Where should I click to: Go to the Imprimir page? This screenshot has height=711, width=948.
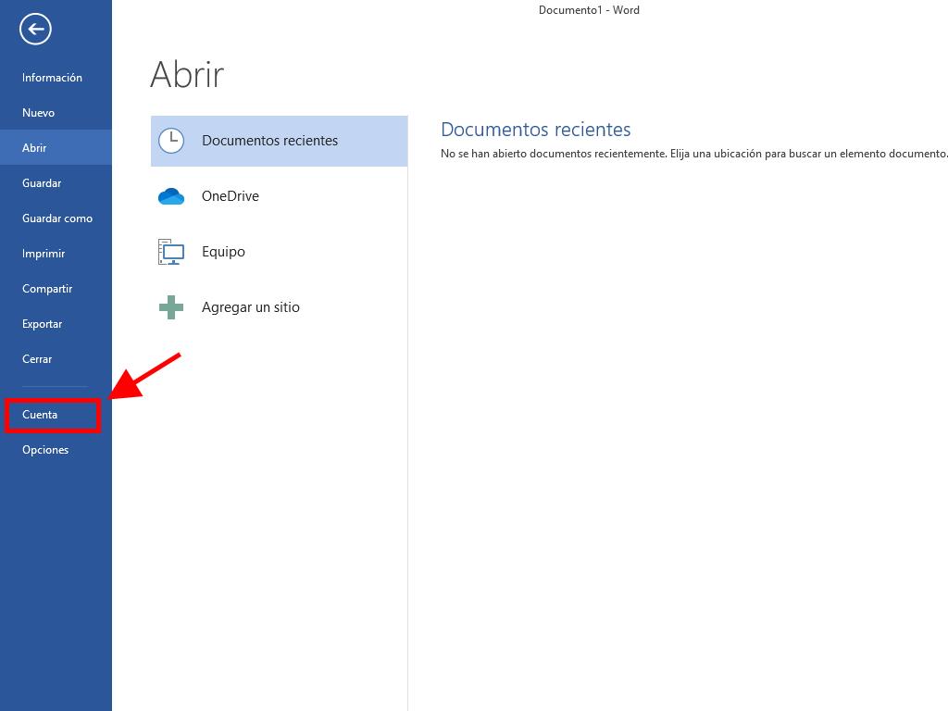(x=44, y=254)
